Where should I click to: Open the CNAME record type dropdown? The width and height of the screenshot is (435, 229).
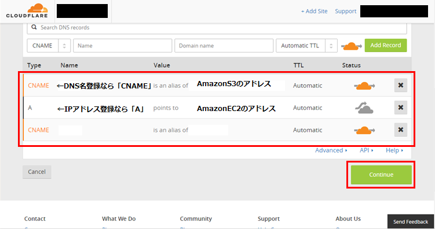click(x=49, y=46)
